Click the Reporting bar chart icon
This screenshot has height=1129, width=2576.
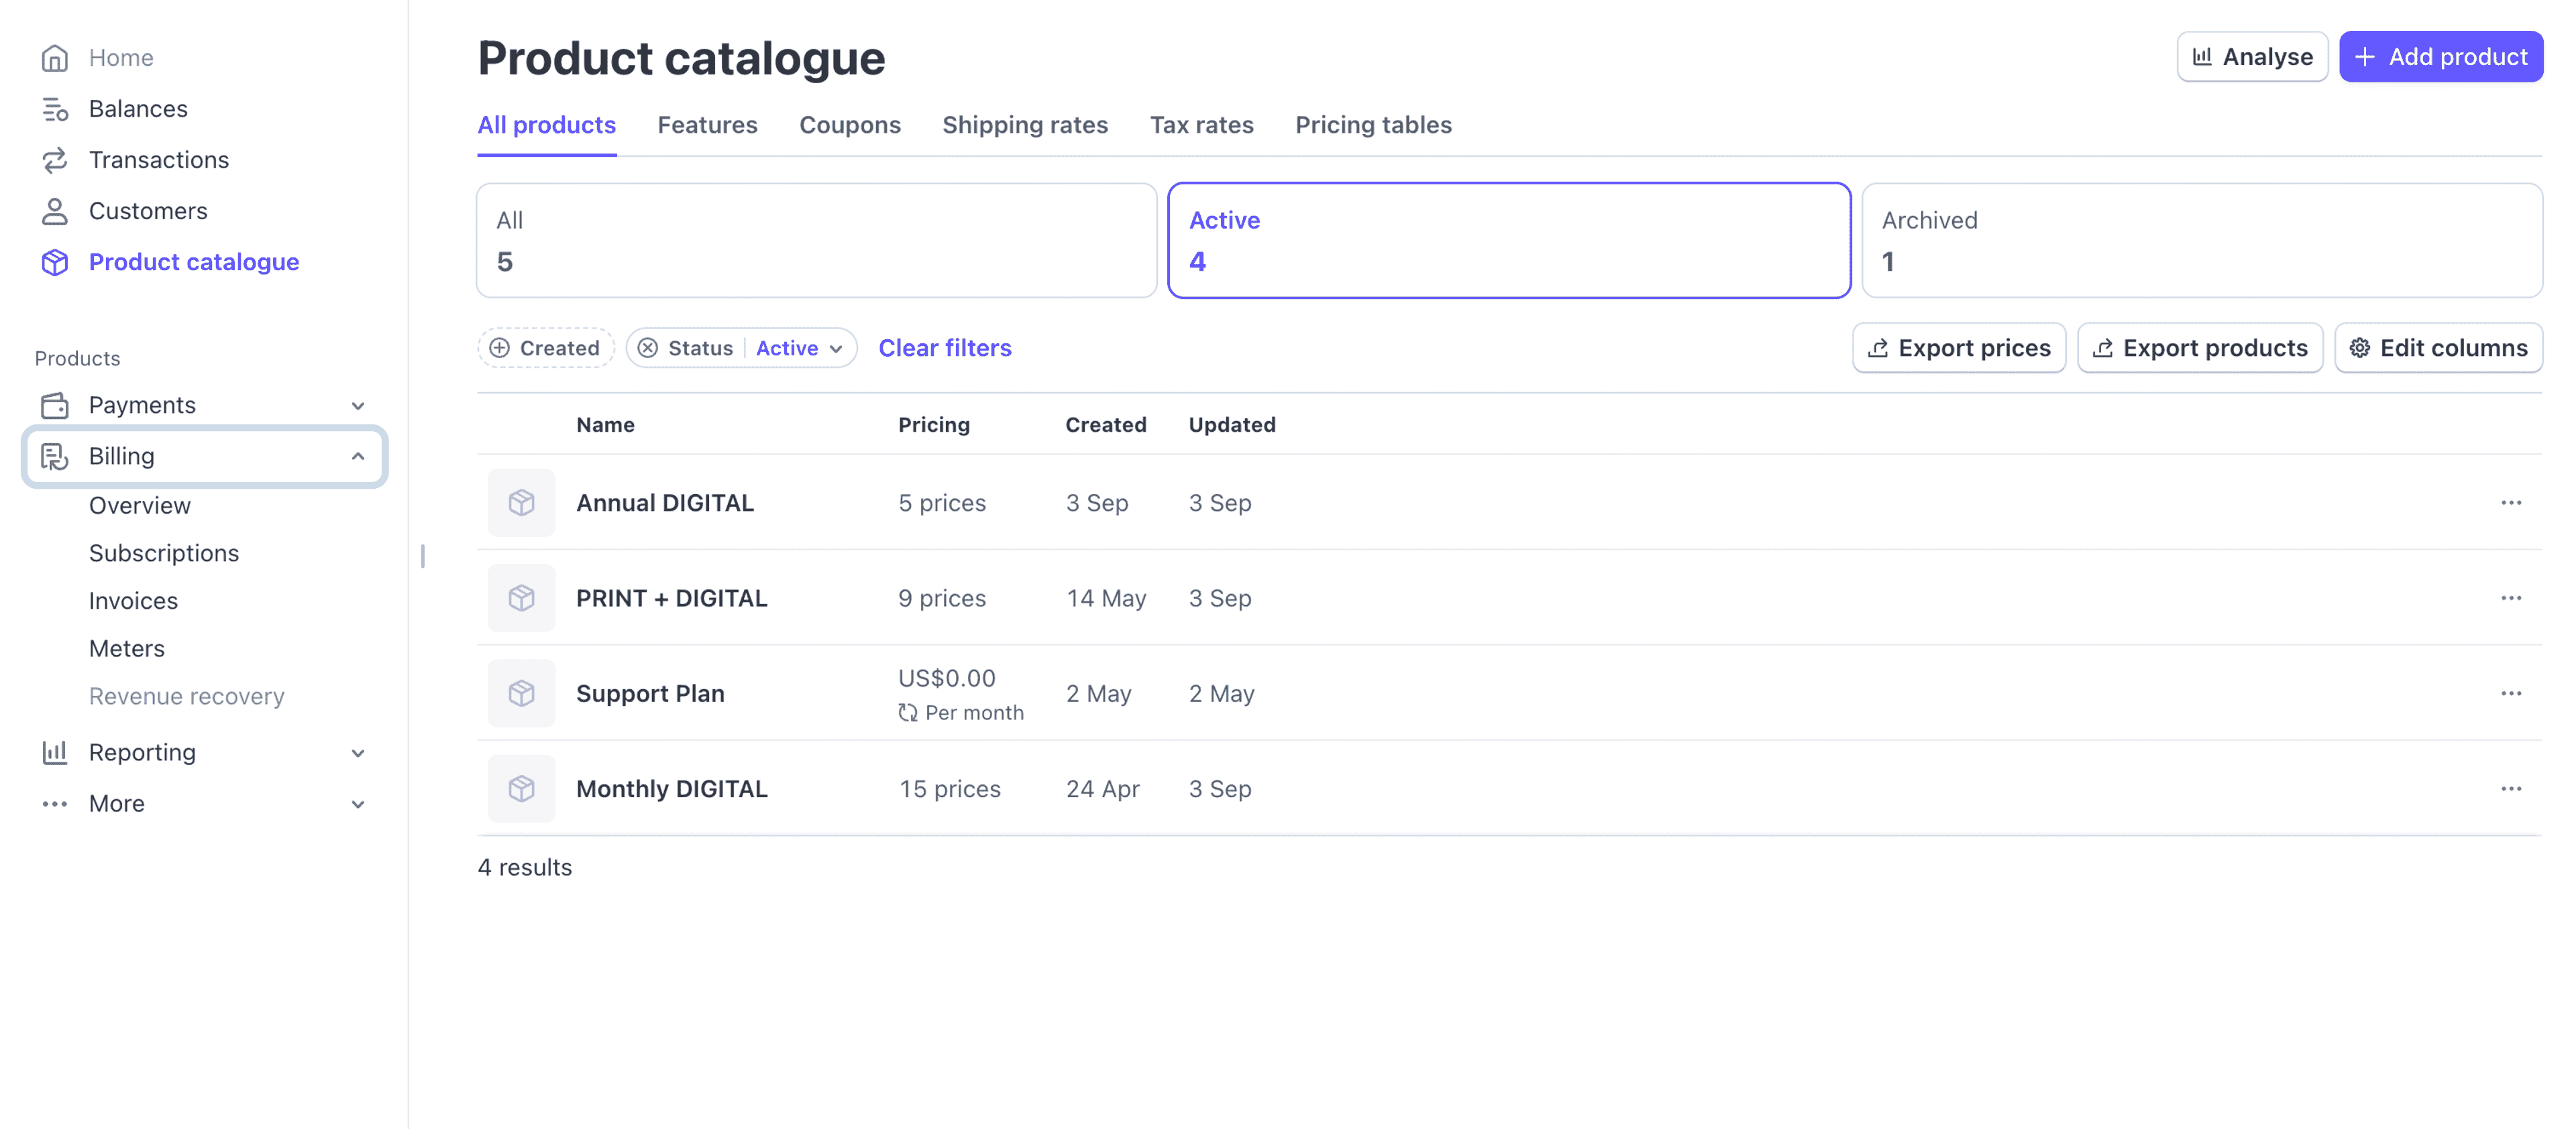coord(55,752)
